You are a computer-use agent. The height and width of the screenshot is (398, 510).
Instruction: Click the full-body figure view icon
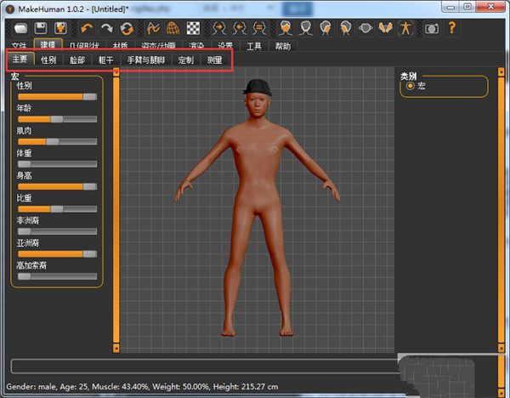pos(405,27)
